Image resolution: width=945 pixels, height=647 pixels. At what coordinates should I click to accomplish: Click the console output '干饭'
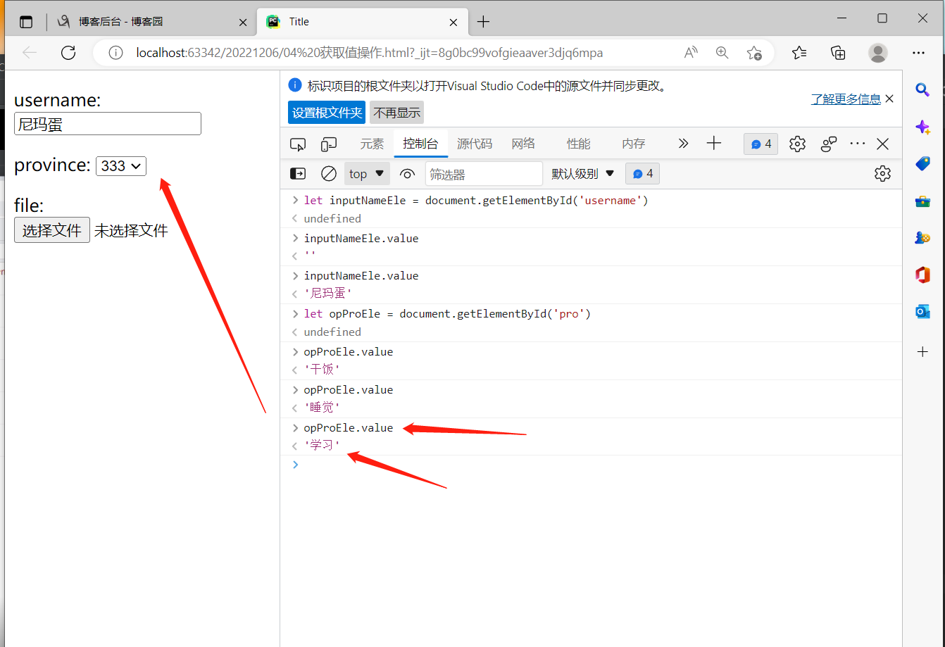pyautogui.click(x=322, y=369)
